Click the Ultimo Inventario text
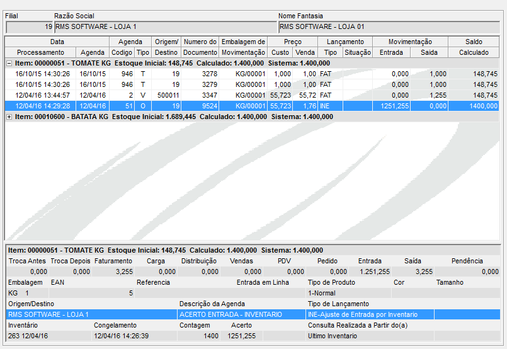The width and height of the screenshot is (507, 349). coord(332,336)
